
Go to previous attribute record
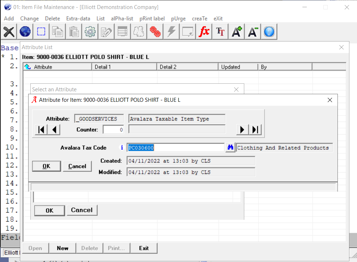click(x=54, y=130)
